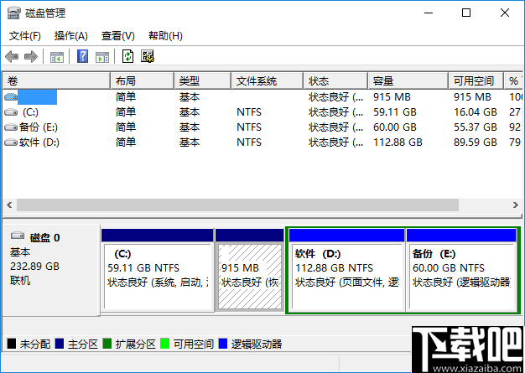Screen dimensions: 525x373
Task: Toggle the action pane toolbar icon
Action: 102,57
